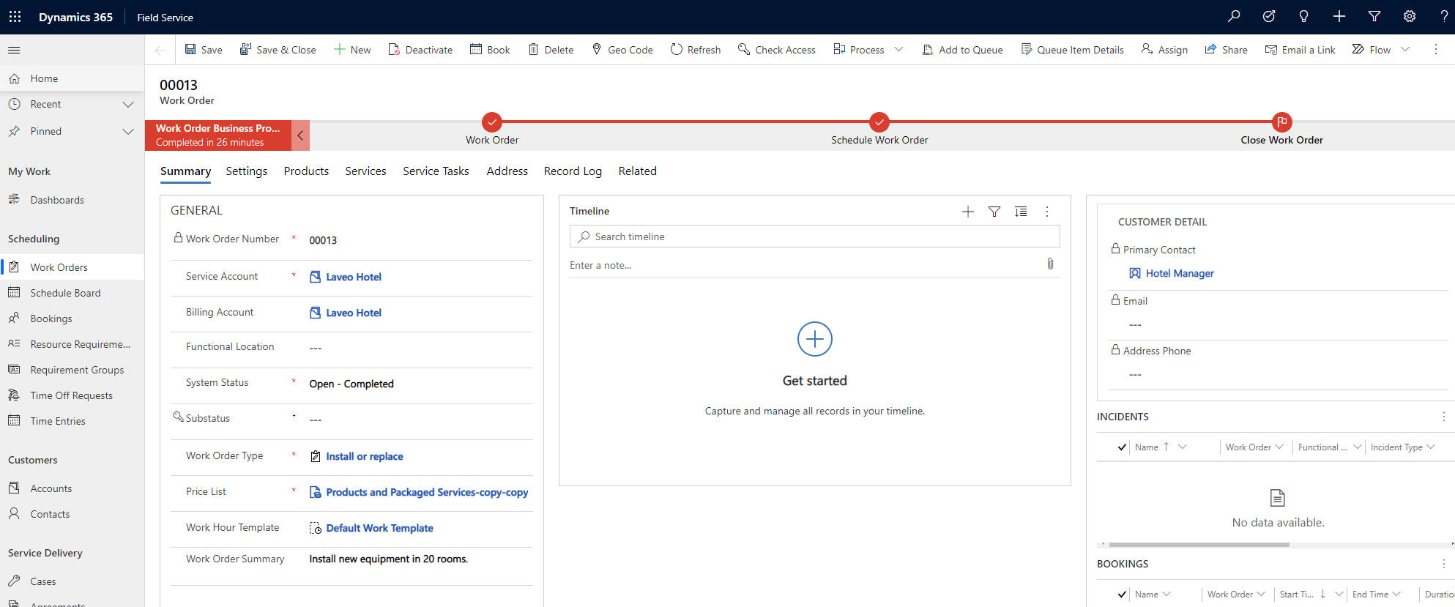
Task: Open Default Work Template link
Action: (x=379, y=528)
